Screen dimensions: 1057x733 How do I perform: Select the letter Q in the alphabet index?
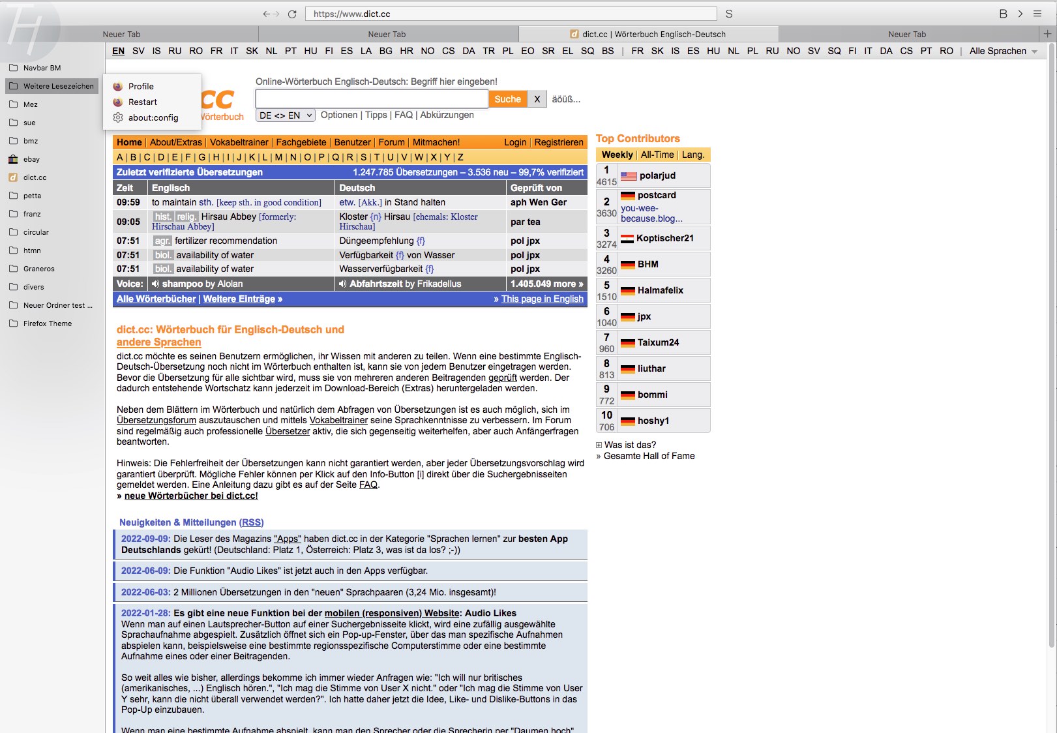335,157
